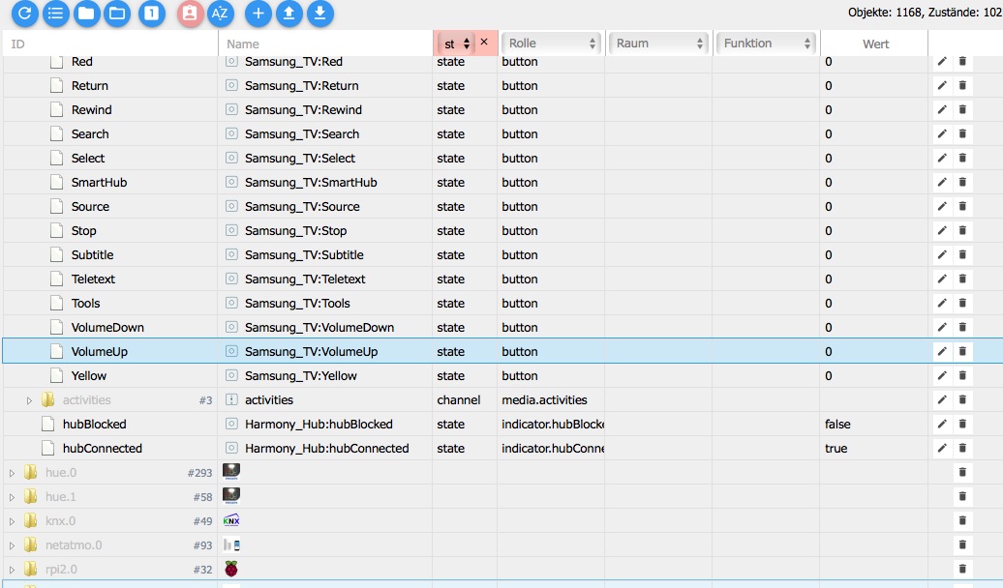Edit the Samsung_TV:SmartHub entry
1003x588 pixels.
[x=942, y=182]
